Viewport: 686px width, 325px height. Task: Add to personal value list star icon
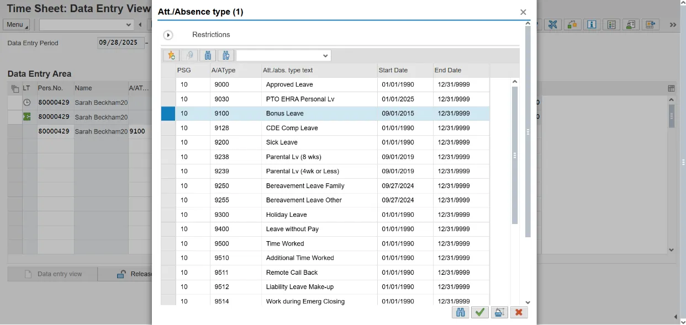click(171, 56)
